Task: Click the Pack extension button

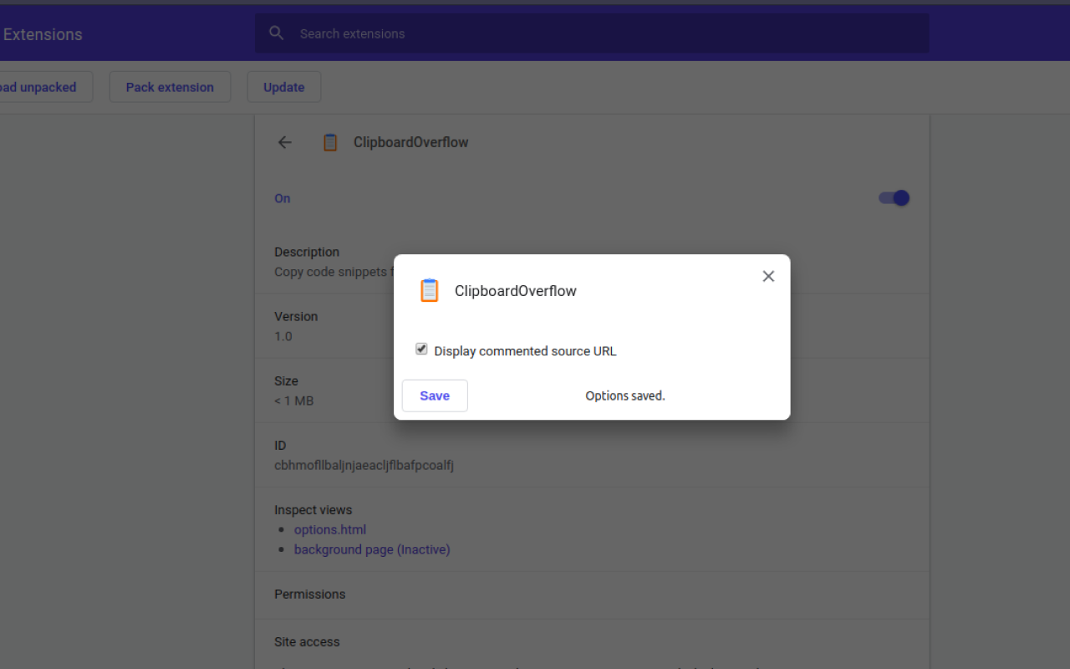Action: pos(170,87)
